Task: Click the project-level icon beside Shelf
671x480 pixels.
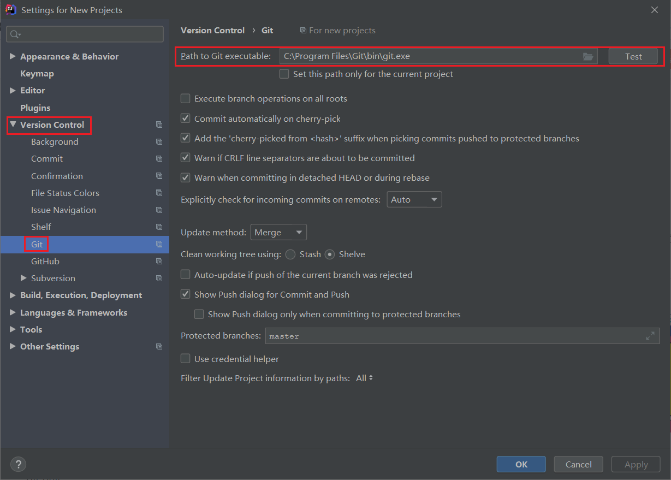Action: coord(159,227)
